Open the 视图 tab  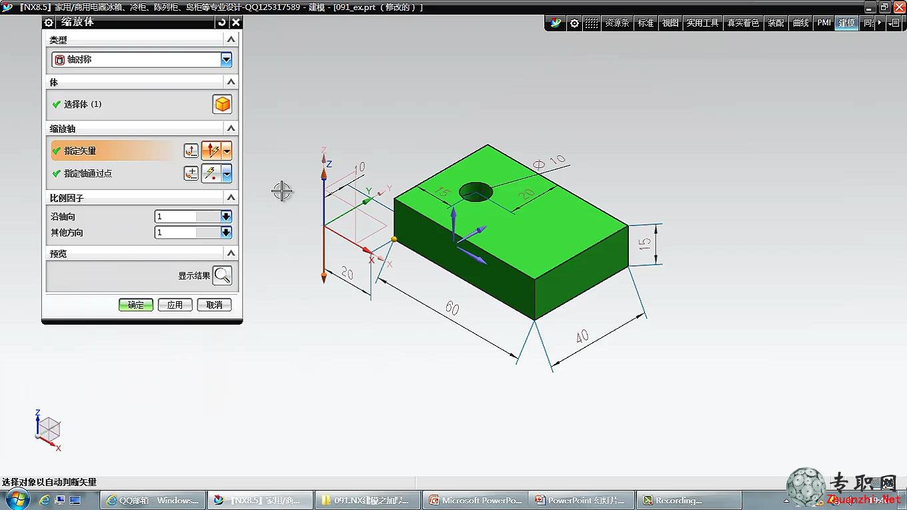pyautogui.click(x=670, y=23)
